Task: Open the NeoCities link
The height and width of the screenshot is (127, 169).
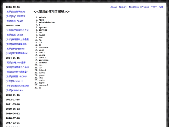Action: coord(134,7)
